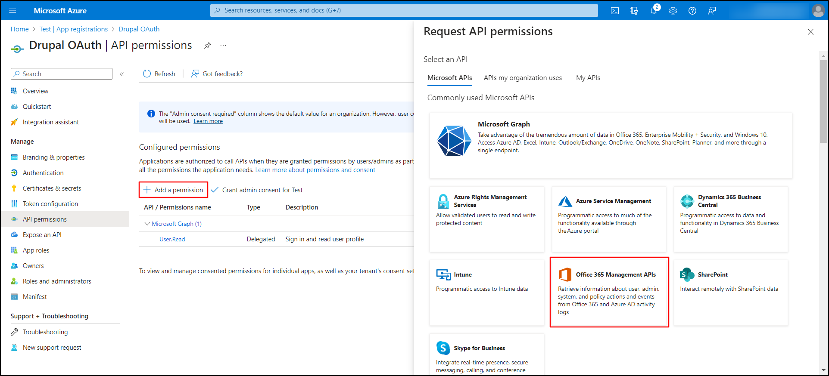
Task: Choose the SharePoint API tile
Action: (x=731, y=292)
